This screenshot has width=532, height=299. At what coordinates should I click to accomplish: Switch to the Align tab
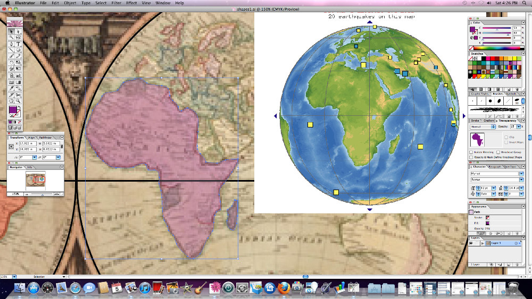31,138
